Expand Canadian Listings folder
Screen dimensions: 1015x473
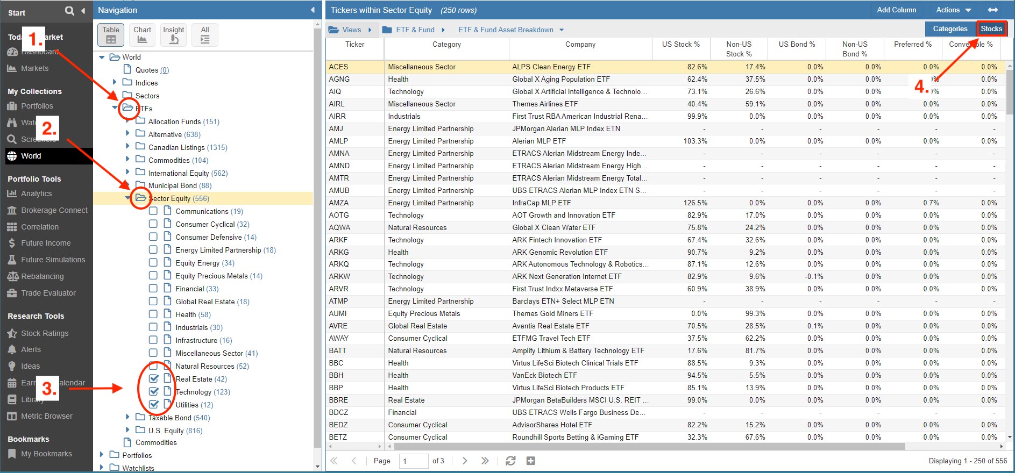click(x=127, y=147)
